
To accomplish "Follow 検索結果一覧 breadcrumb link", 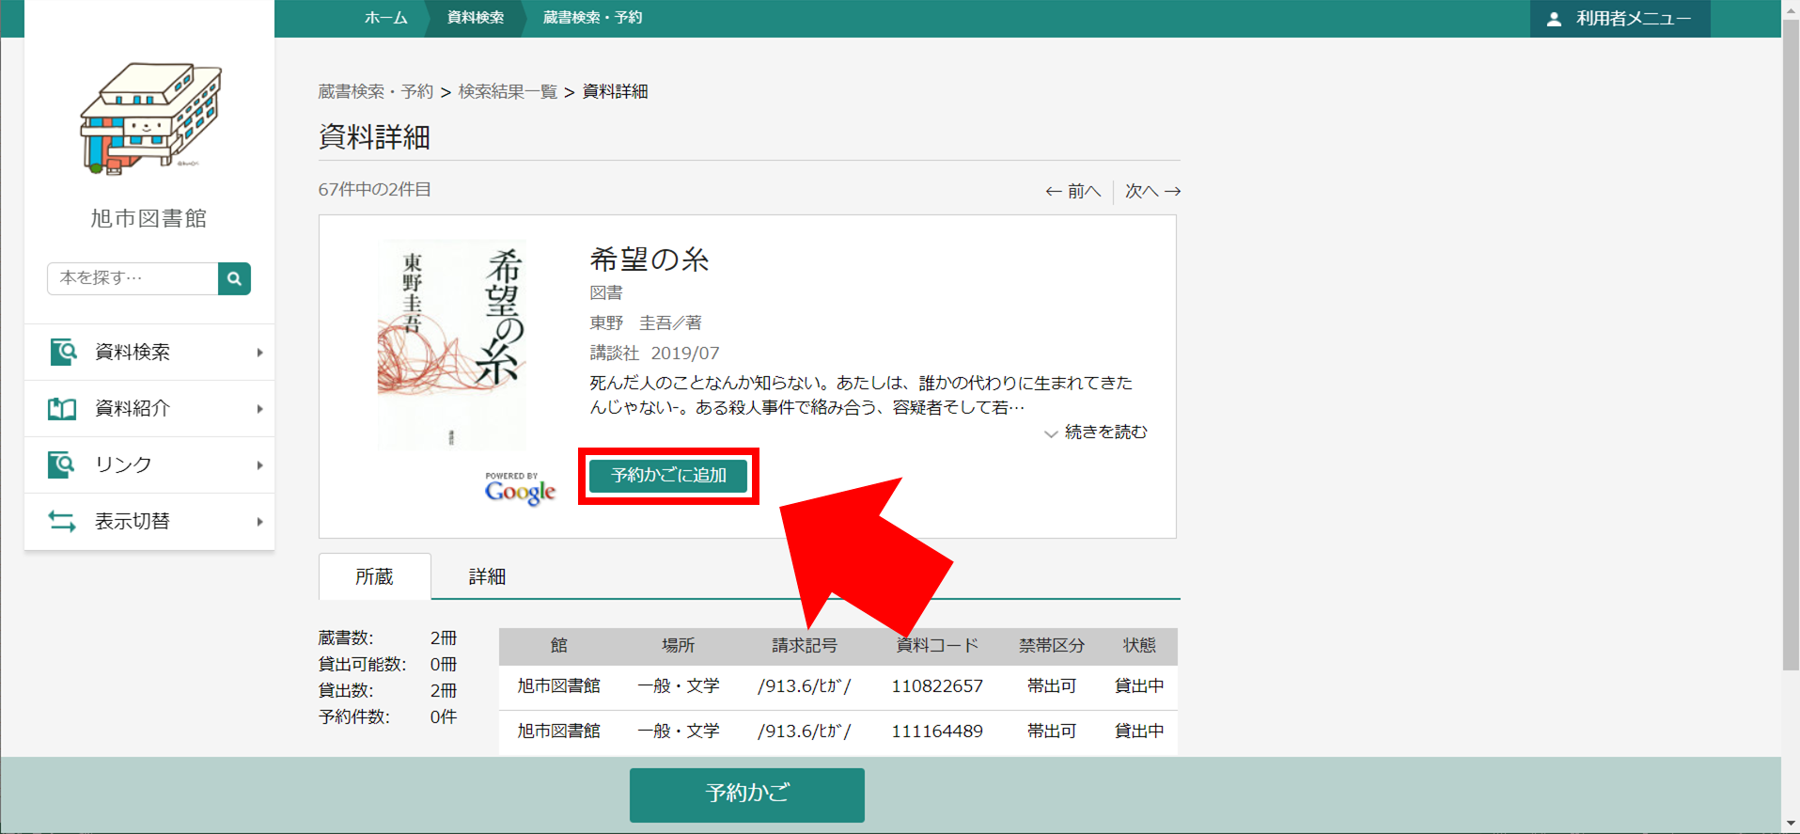I will [x=508, y=91].
